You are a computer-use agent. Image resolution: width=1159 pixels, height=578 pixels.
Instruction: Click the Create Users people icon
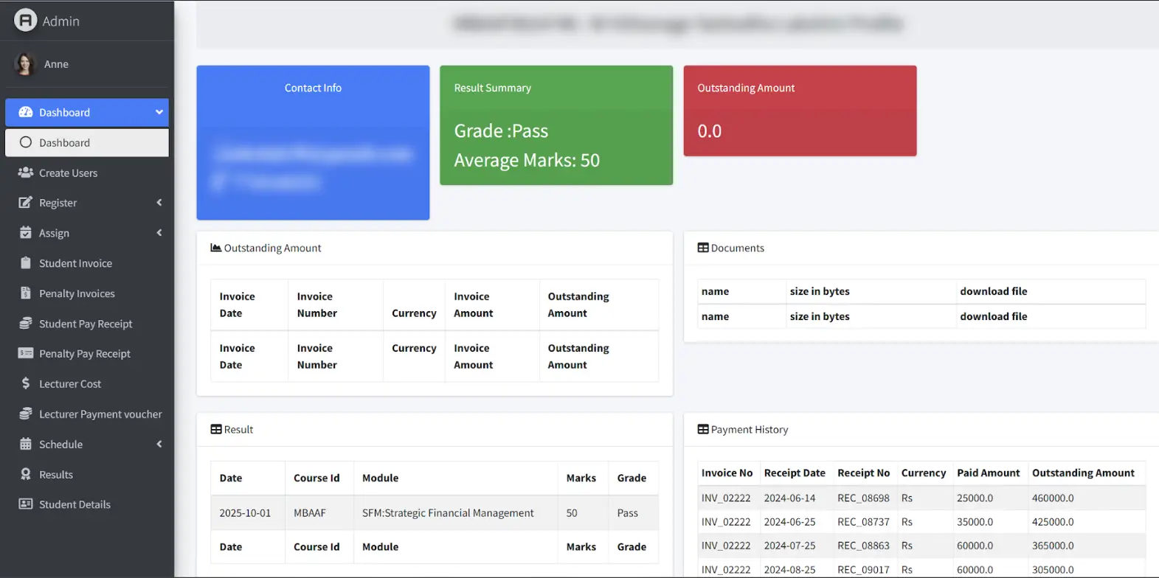[x=26, y=173]
